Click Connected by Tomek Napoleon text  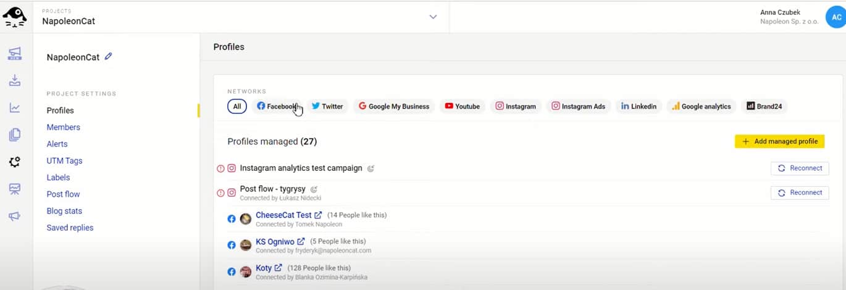tap(299, 225)
